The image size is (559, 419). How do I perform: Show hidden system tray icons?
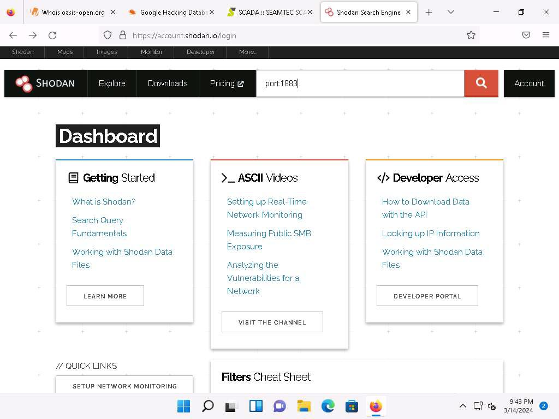(x=462, y=406)
